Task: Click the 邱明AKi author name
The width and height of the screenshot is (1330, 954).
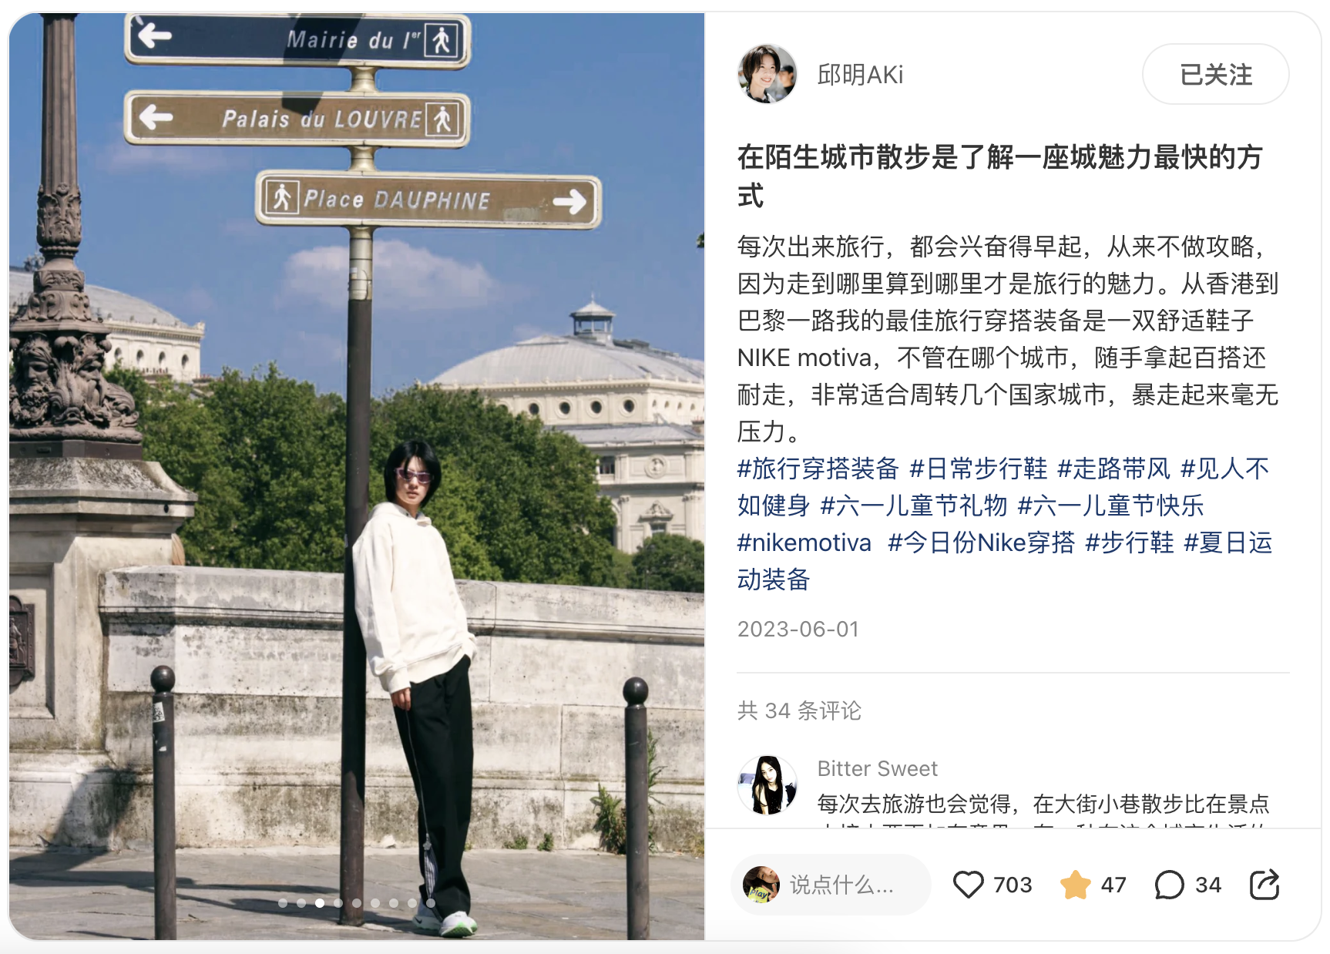Action: [x=860, y=75]
